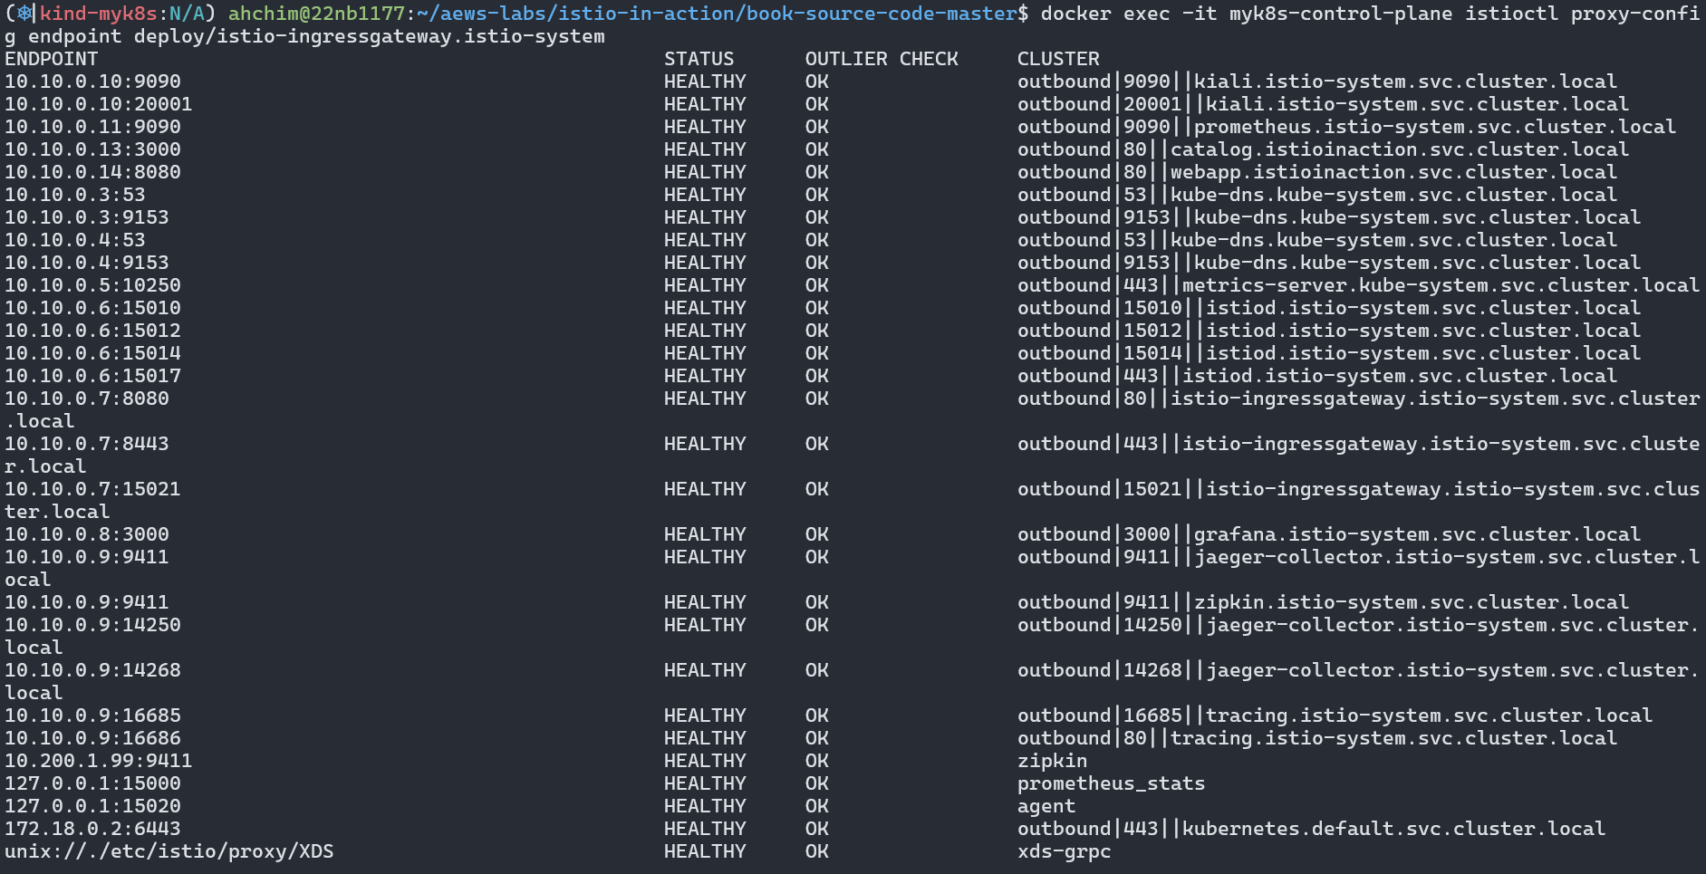Click the agent cluster name
Screen dimensions: 1706x874
tap(1046, 806)
